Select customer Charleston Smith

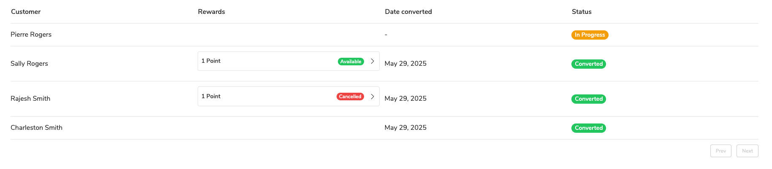[x=36, y=128]
